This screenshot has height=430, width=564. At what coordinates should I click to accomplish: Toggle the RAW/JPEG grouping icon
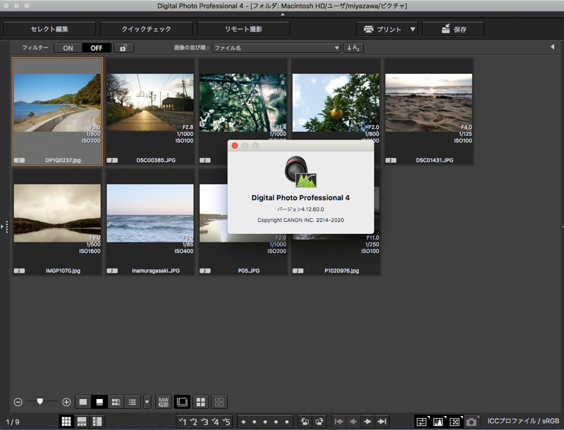pos(164,402)
